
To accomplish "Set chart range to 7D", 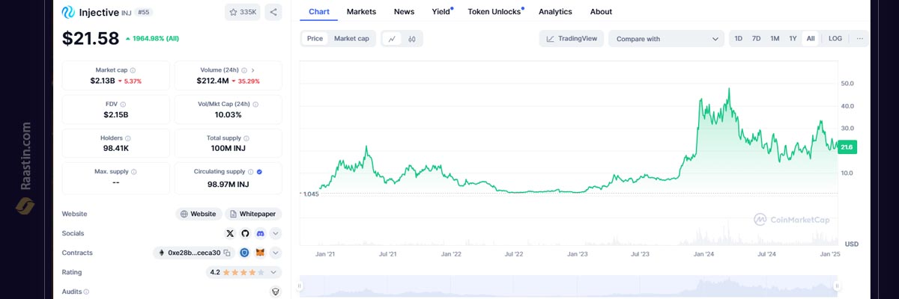I will pos(757,39).
